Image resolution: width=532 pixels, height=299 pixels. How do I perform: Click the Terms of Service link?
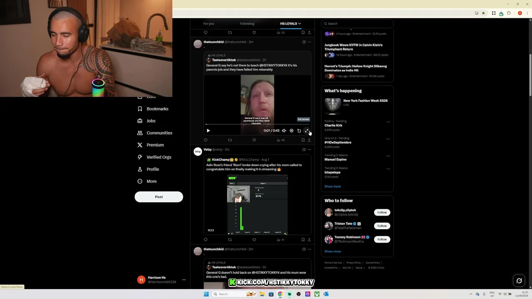[x=333, y=263]
